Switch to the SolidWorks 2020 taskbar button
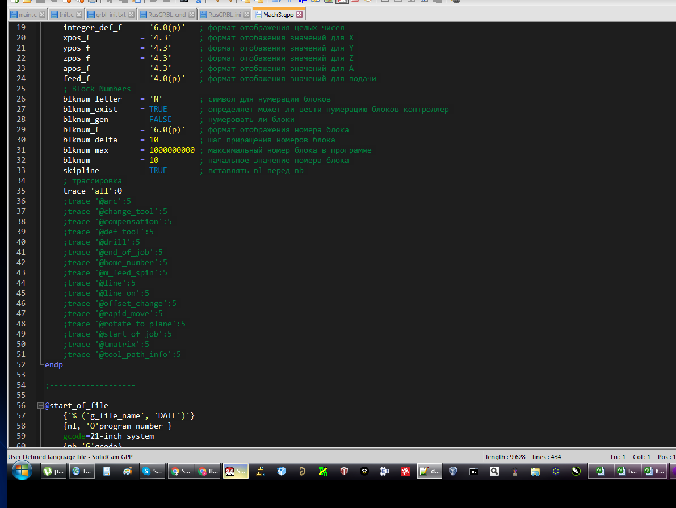 [x=236, y=471]
